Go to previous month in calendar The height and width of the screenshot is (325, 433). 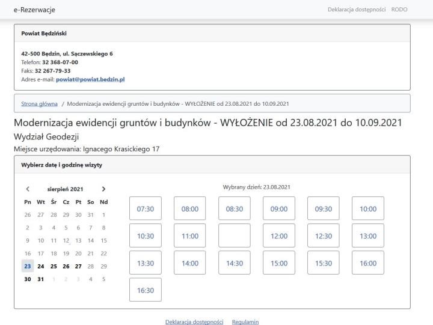point(28,189)
